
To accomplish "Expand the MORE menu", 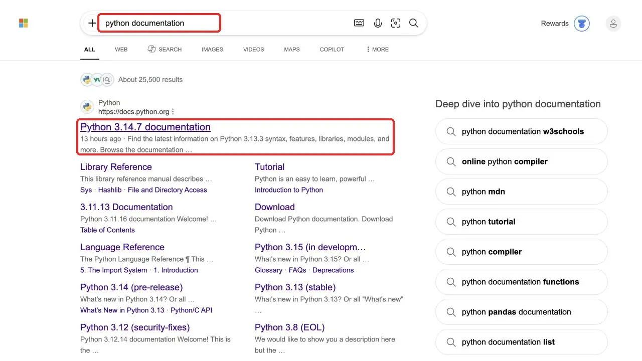I will (x=377, y=49).
